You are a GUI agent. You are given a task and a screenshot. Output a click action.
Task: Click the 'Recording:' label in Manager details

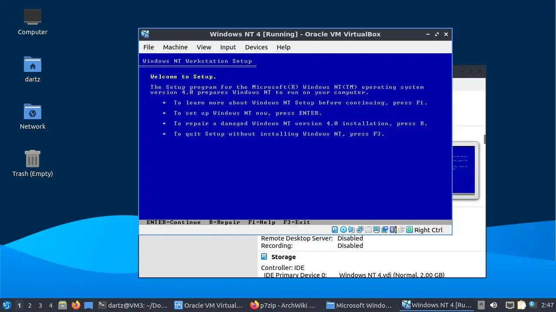coord(277,246)
